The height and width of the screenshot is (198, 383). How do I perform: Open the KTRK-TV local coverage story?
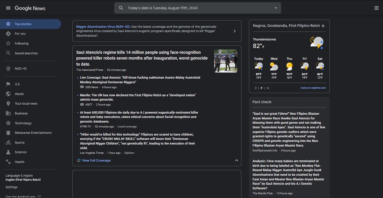[x=139, y=117]
